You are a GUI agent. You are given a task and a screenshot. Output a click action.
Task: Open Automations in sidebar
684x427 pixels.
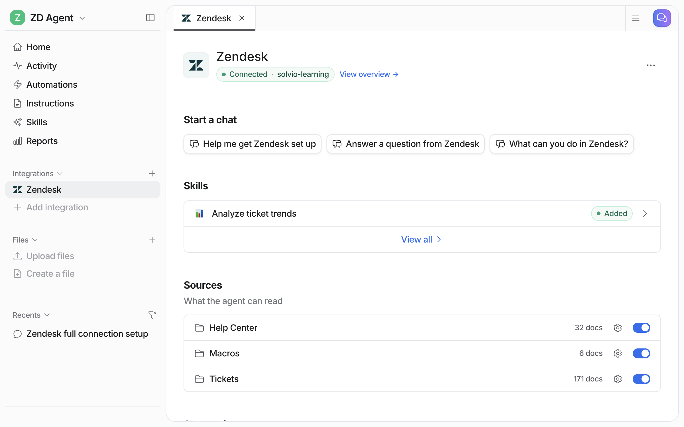[x=83, y=85]
